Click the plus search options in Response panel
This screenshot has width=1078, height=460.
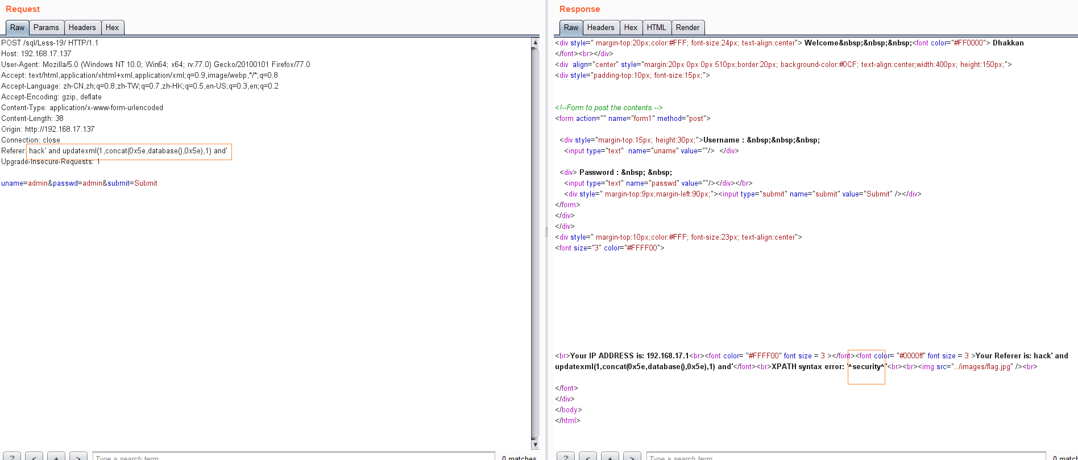click(x=610, y=457)
